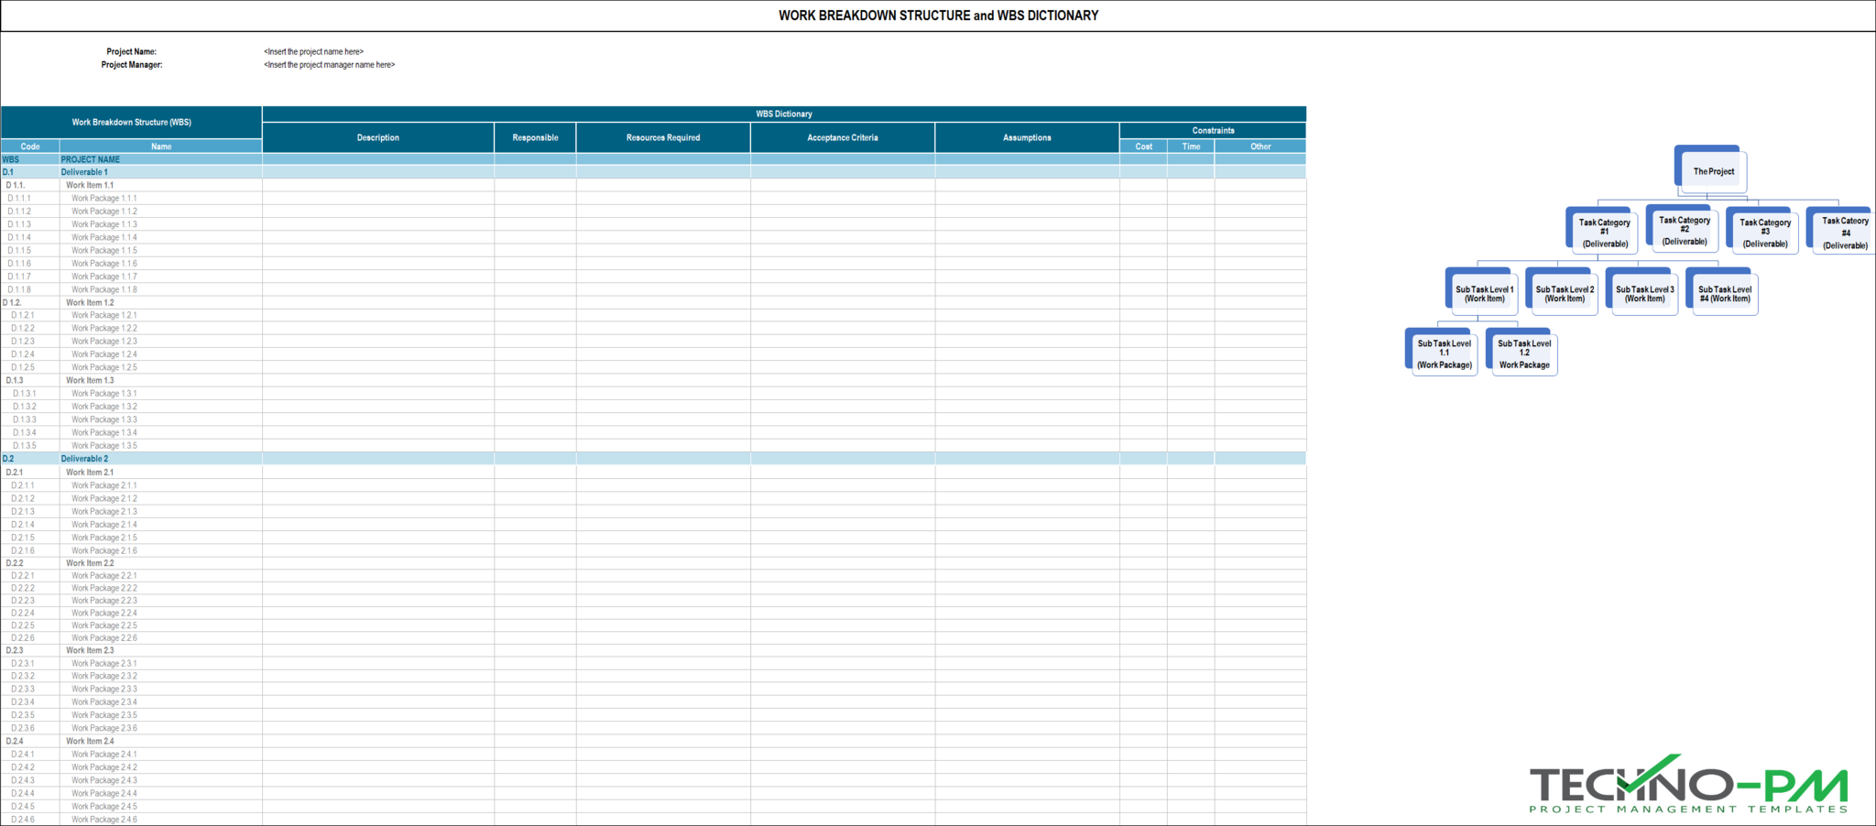Select Work Package 1.2.3 in the table
Screen dimensions: 1876x826
pyautogui.click(x=104, y=341)
